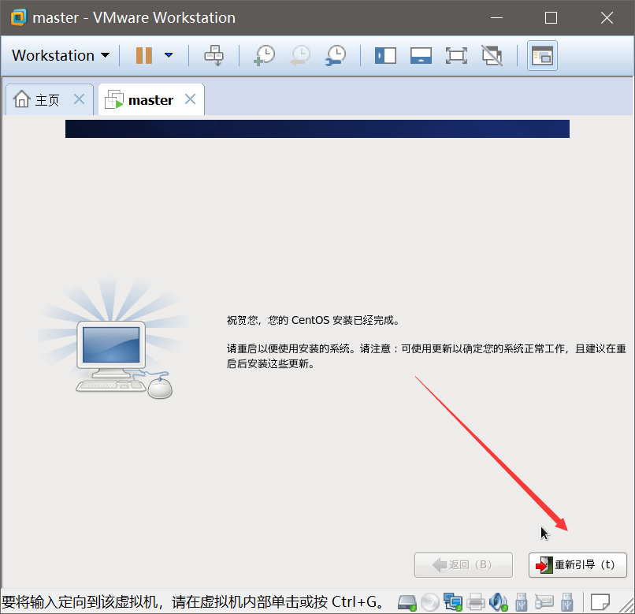This screenshot has height=614, width=635.
Task: Enter full screen mode
Action: click(x=456, y=55)
